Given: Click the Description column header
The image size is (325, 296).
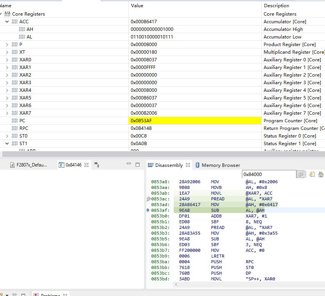Looking at the screenshot, I should 277,6.
